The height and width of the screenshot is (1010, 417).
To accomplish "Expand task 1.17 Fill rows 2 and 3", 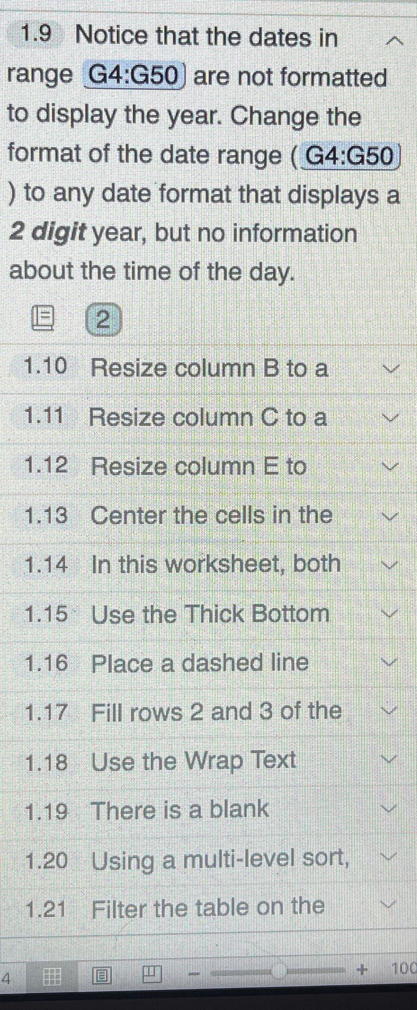I will pyautogui.click(x=390, y=711).
